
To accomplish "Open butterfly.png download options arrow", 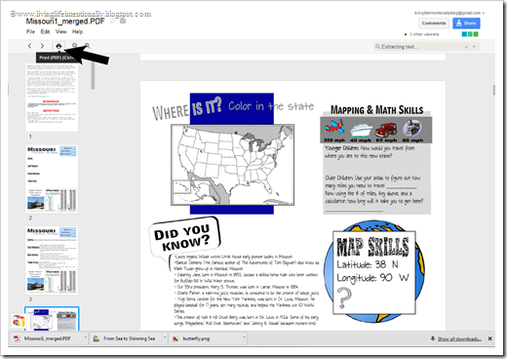I will (x=244, y=339).
